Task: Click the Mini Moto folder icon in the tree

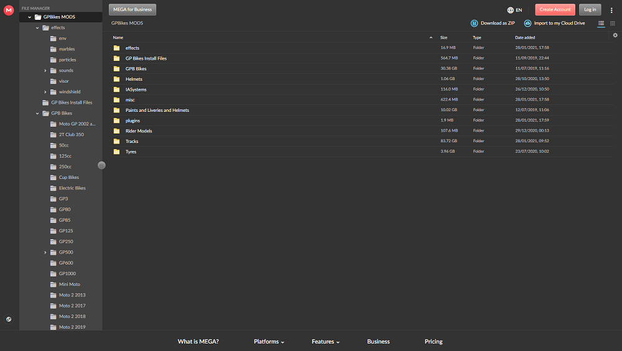Action: click(53, 285)
